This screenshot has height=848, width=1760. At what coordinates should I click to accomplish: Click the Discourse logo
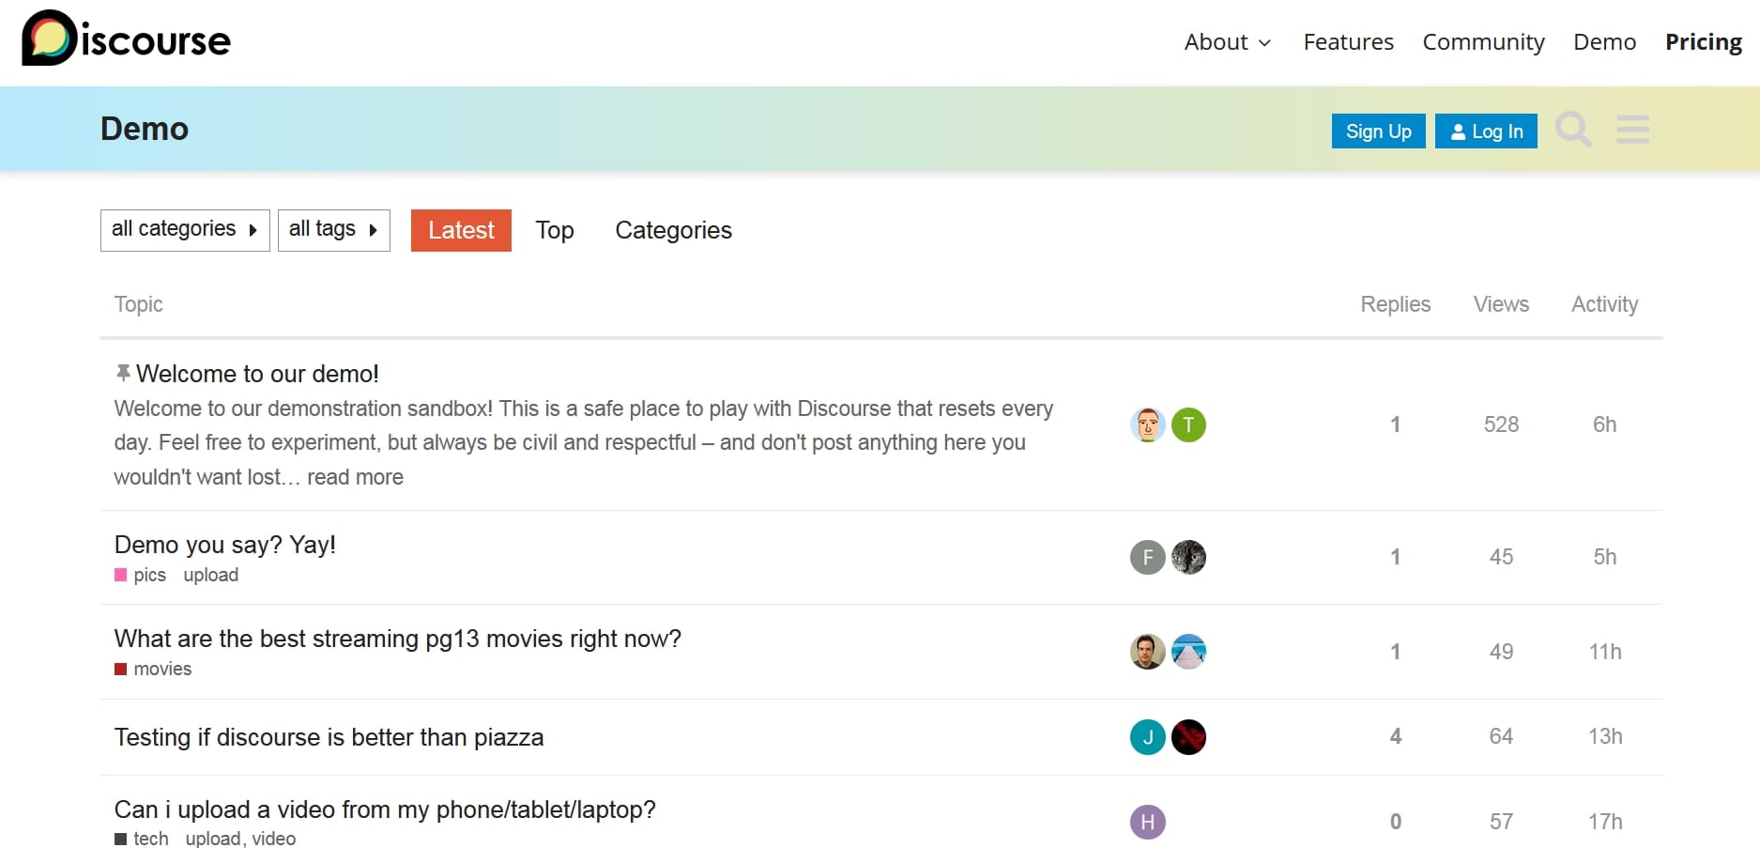(x=127, y=39)
